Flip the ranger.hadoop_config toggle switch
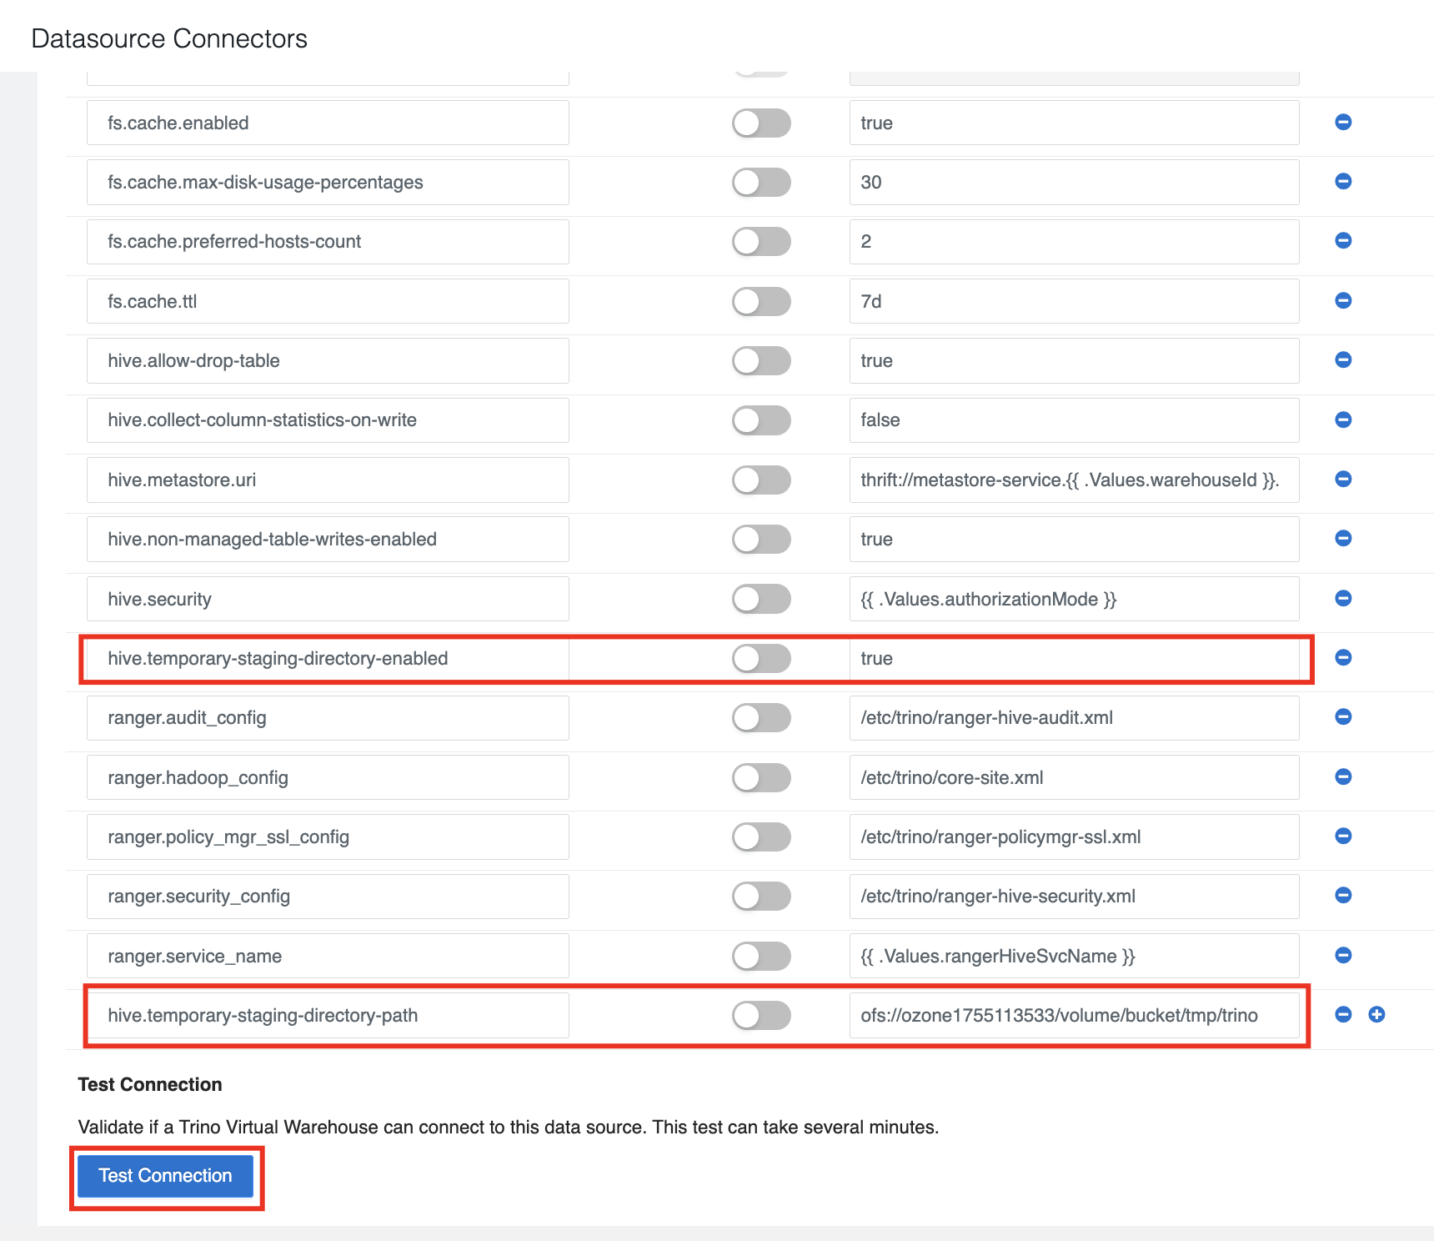The width and height of the screenshot is (1434, 1241). [761, 778]
